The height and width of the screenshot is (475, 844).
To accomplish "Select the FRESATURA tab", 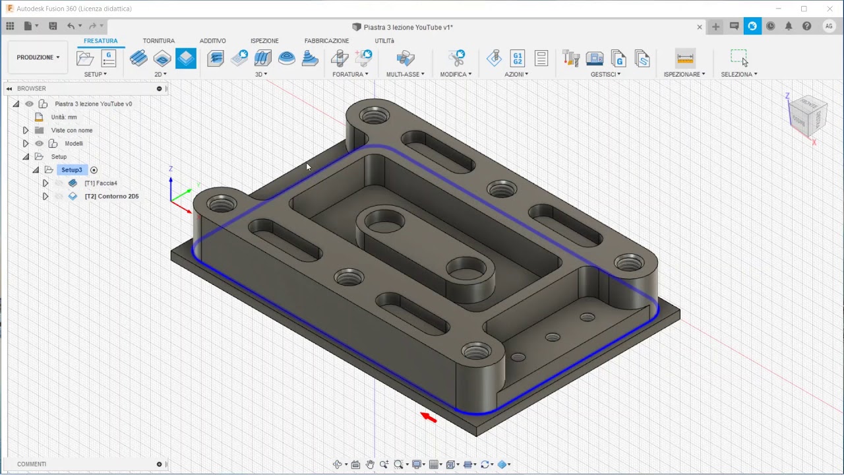I will click(x=101, y=41).
